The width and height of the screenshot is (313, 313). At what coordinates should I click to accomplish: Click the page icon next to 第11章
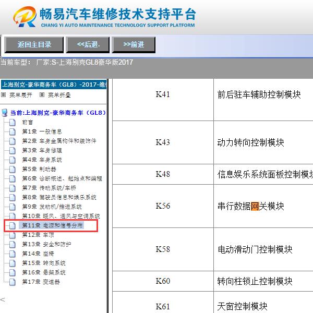coord(13,225)
